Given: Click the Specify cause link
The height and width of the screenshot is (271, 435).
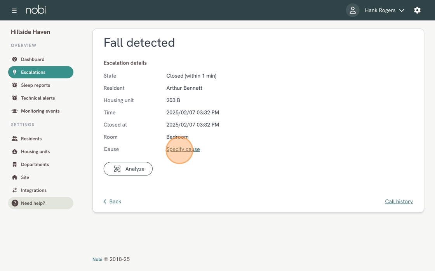Looking at the screenshot, I should click(x=183, y=149).
